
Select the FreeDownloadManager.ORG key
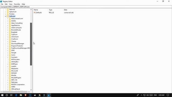[x=20, y=48]
